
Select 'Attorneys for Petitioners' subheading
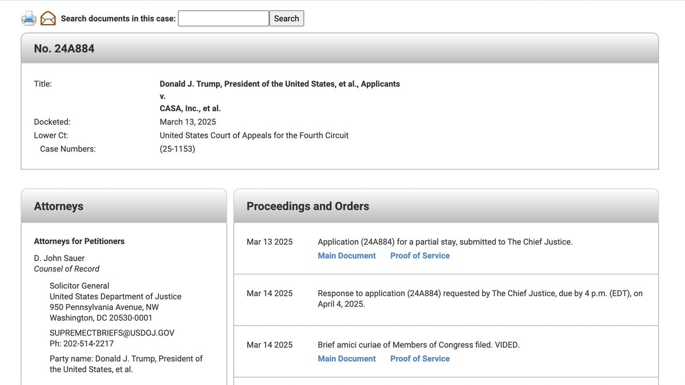tap(79, 241)
